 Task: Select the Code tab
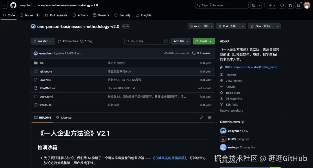(x=9, y=15)
